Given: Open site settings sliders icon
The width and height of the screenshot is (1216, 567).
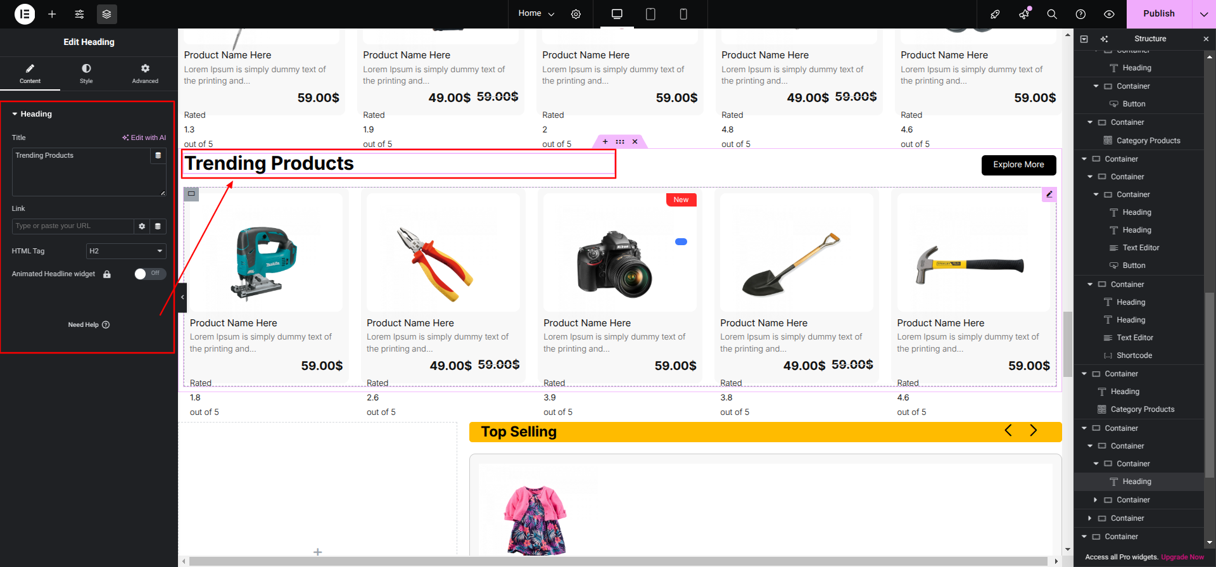Looking at the screenshot, I should pos(79,14).
